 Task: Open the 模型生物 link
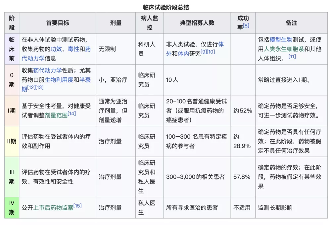tap(281, 40)
